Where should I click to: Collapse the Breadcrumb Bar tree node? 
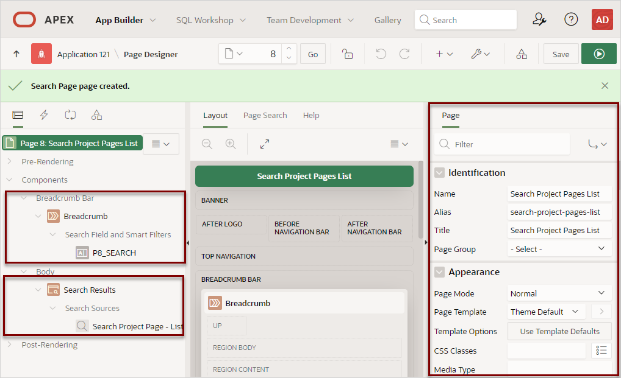(x=24, y=198)
